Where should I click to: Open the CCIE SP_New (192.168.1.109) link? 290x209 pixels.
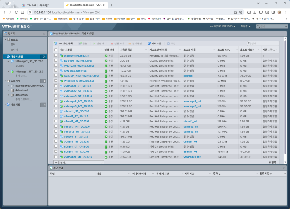pyautogui.click(x=81, y=76)
